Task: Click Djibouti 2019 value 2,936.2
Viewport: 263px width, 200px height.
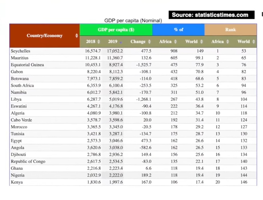Action: [x=116, y=155]
